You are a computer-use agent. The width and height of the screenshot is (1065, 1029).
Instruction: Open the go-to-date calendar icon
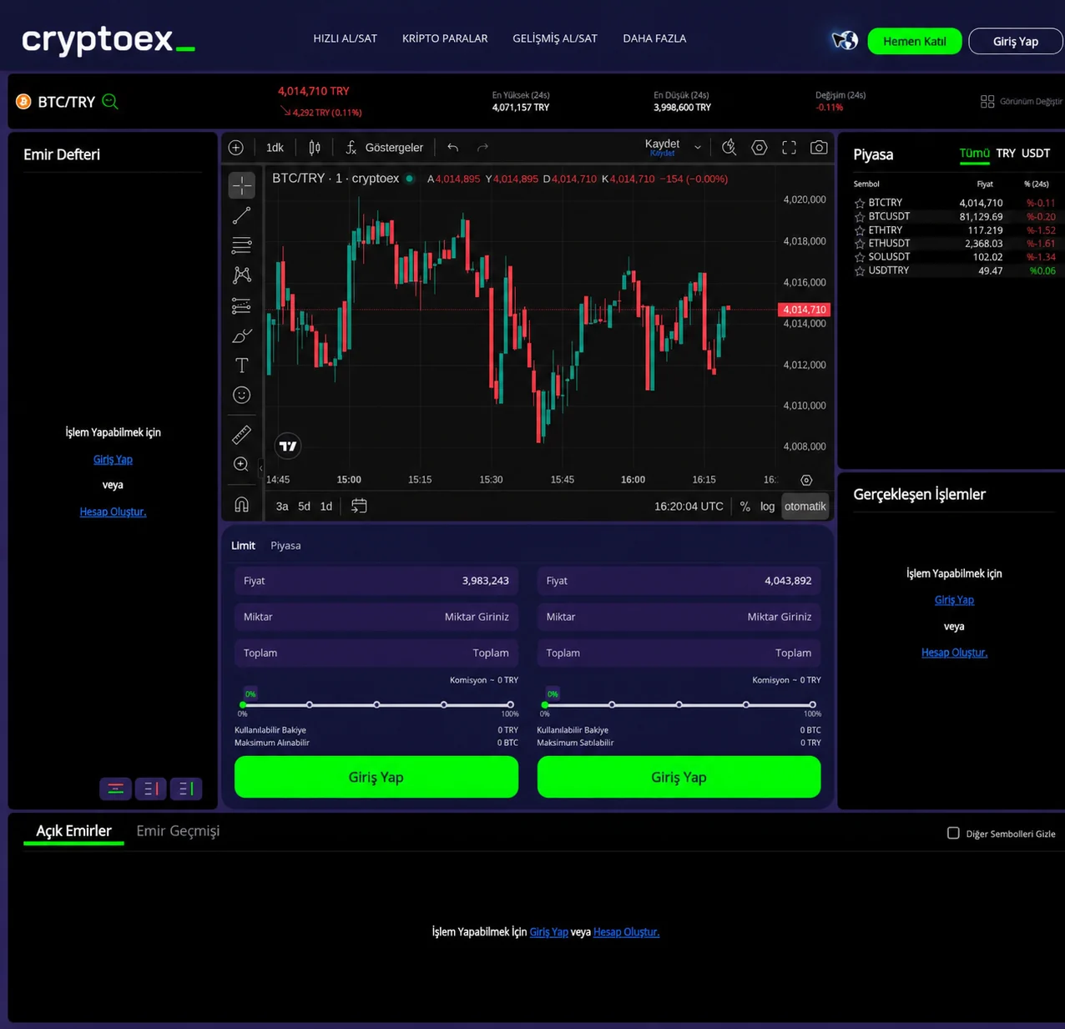tap(359, 506)
